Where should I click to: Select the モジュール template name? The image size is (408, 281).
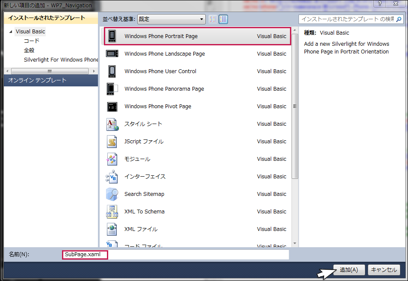point(137,159)
